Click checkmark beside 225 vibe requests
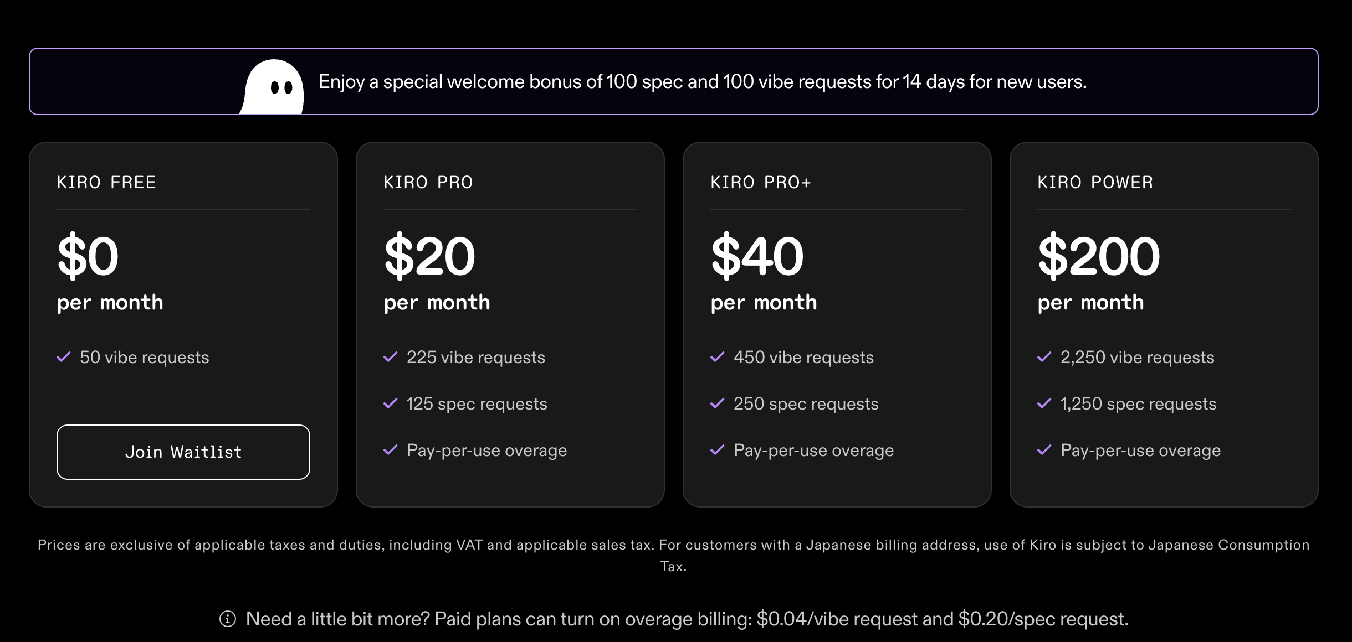This screenshot has width=1352, height=642. click(391, 357)
